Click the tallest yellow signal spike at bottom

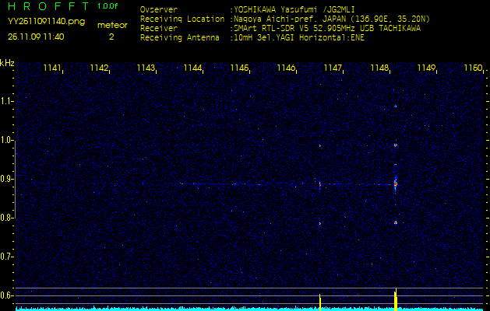pos(396,299)
